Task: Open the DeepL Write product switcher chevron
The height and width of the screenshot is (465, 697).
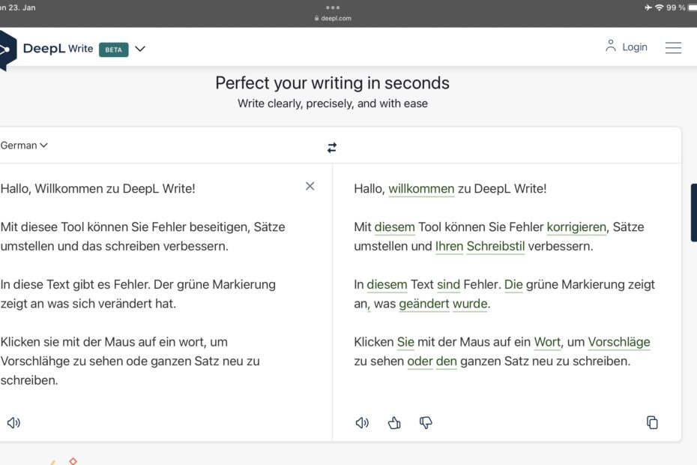Action: 140,49
